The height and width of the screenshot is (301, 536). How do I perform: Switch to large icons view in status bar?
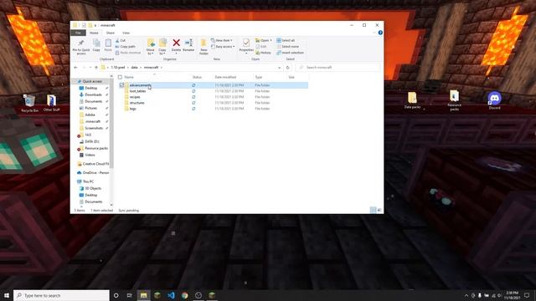point(379,210)
